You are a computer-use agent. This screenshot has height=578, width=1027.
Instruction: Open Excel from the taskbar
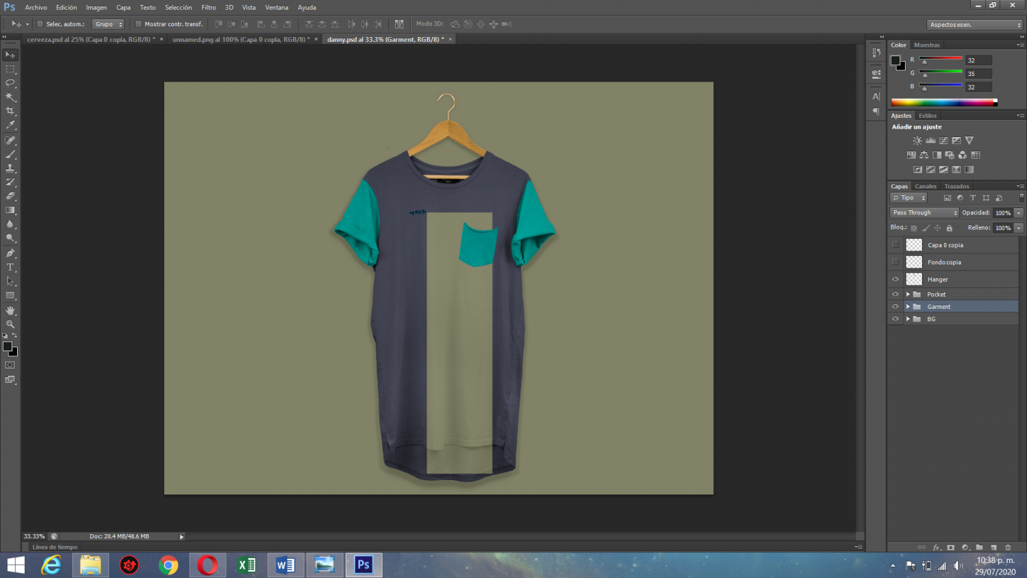pos(246,565)
